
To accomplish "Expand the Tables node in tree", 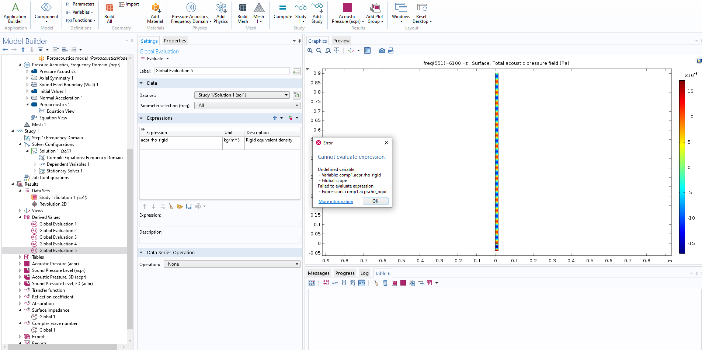I will coord(20,257).
